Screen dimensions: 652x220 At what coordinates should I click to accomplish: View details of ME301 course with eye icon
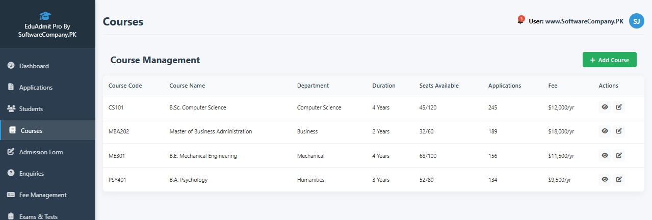click(x=605, y=155)
